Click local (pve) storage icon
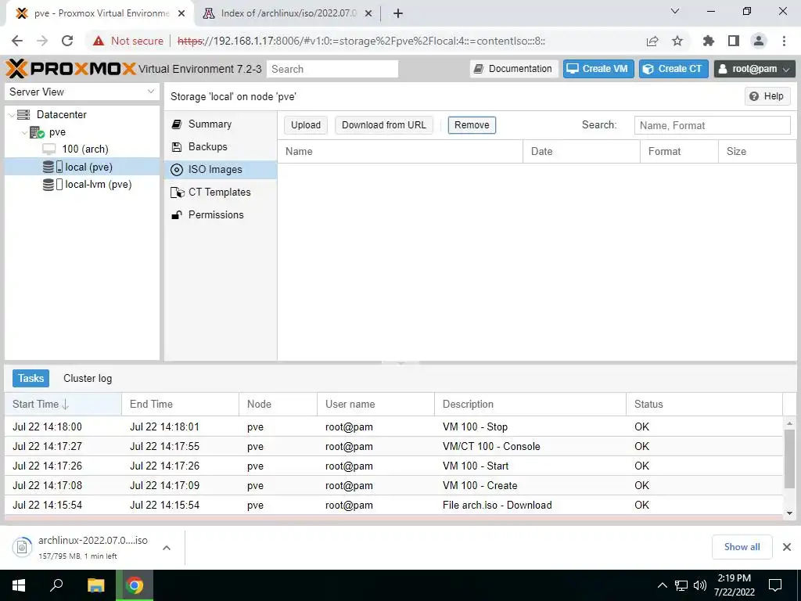Screen dimensions: 801x601 pos(52,167)
